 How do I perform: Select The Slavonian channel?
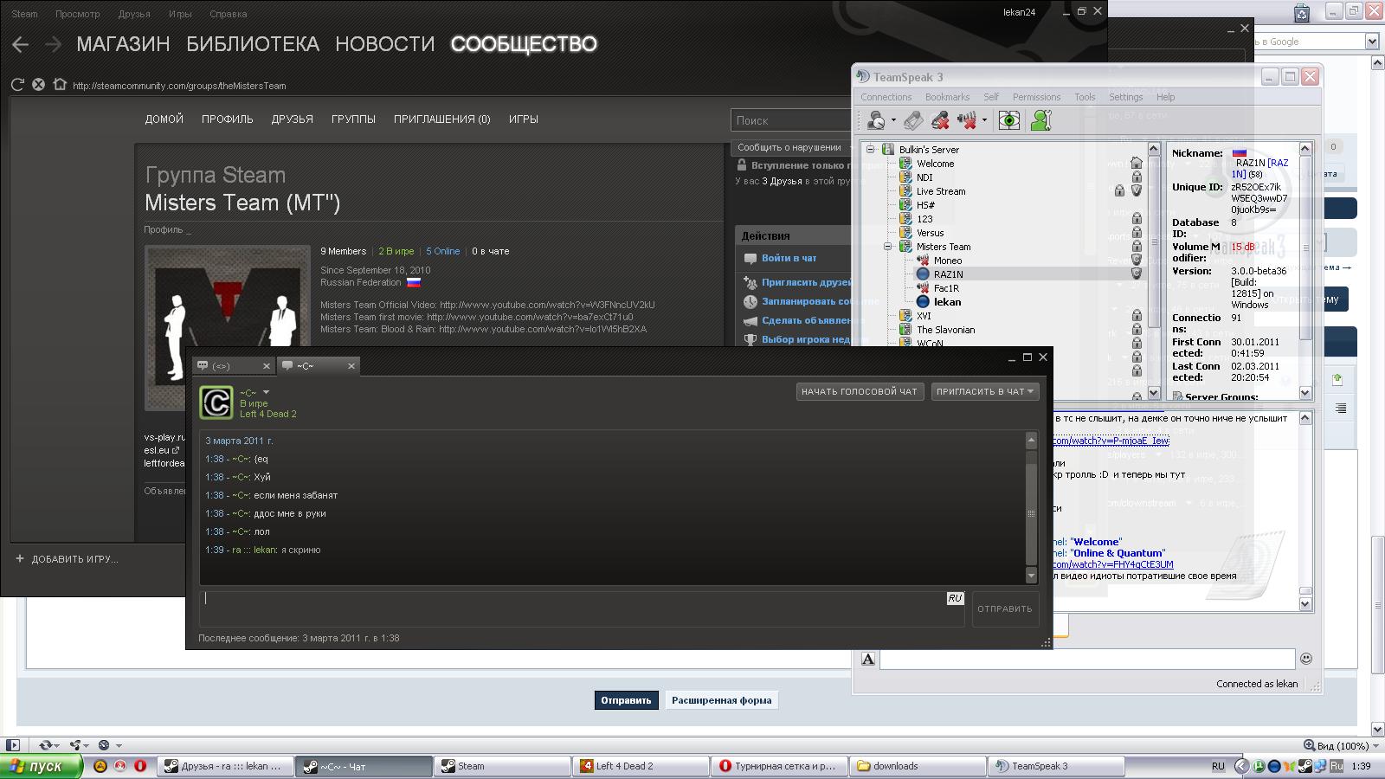[945, 330]
